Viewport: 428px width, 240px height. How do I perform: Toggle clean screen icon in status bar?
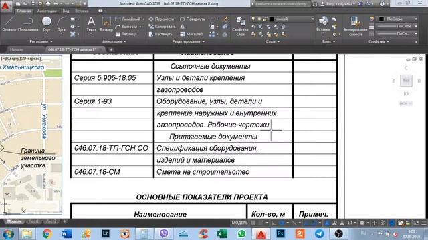click(416, 223)
